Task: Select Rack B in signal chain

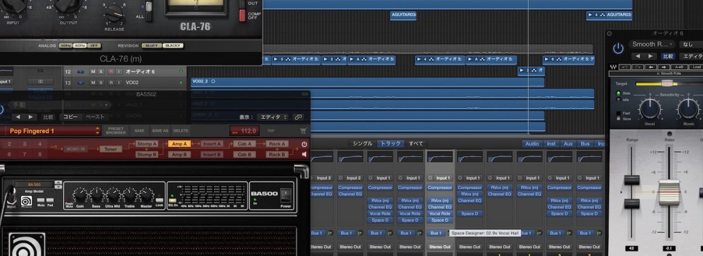Action: click(x=277, y=154)
